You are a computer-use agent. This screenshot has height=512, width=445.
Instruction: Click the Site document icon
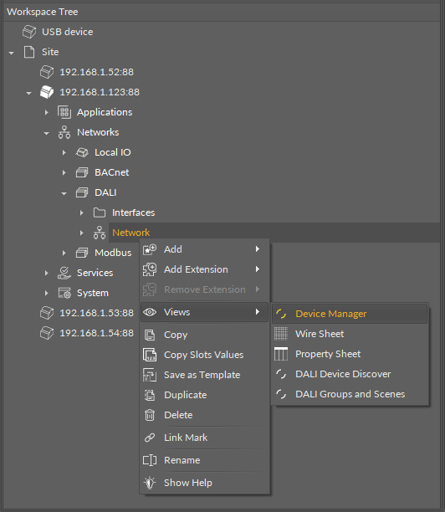coord(29,52)
